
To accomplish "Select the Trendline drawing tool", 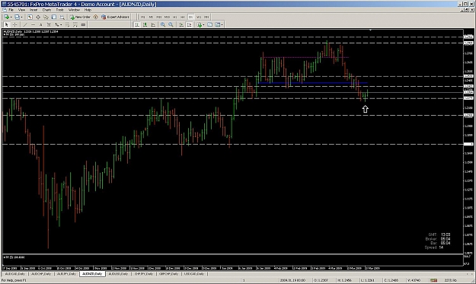I will [x=25, y=24].
